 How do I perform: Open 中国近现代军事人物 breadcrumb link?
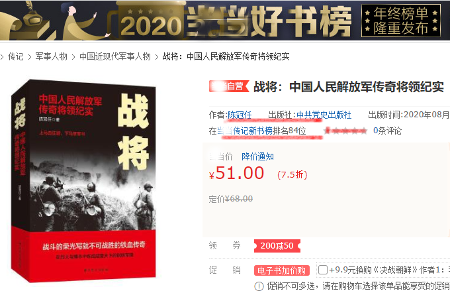tap(115, 56)
